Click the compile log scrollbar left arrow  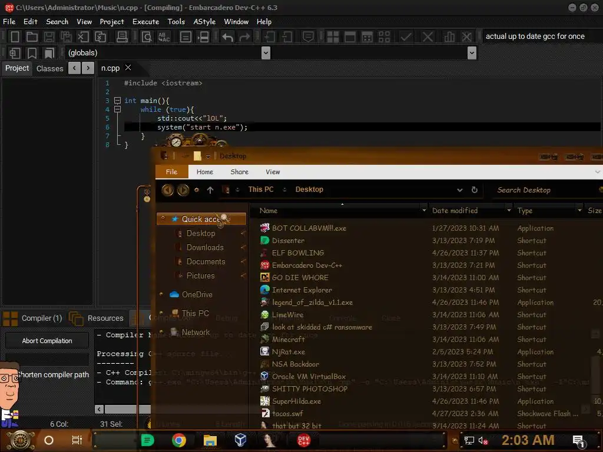[99, 410]
